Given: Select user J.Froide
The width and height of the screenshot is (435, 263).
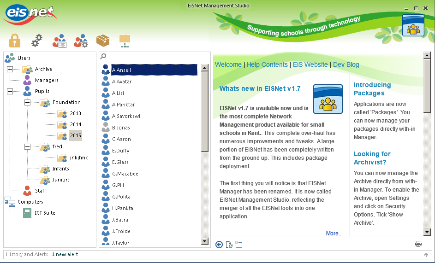Looking at the screenshot, I should point(121,231).
